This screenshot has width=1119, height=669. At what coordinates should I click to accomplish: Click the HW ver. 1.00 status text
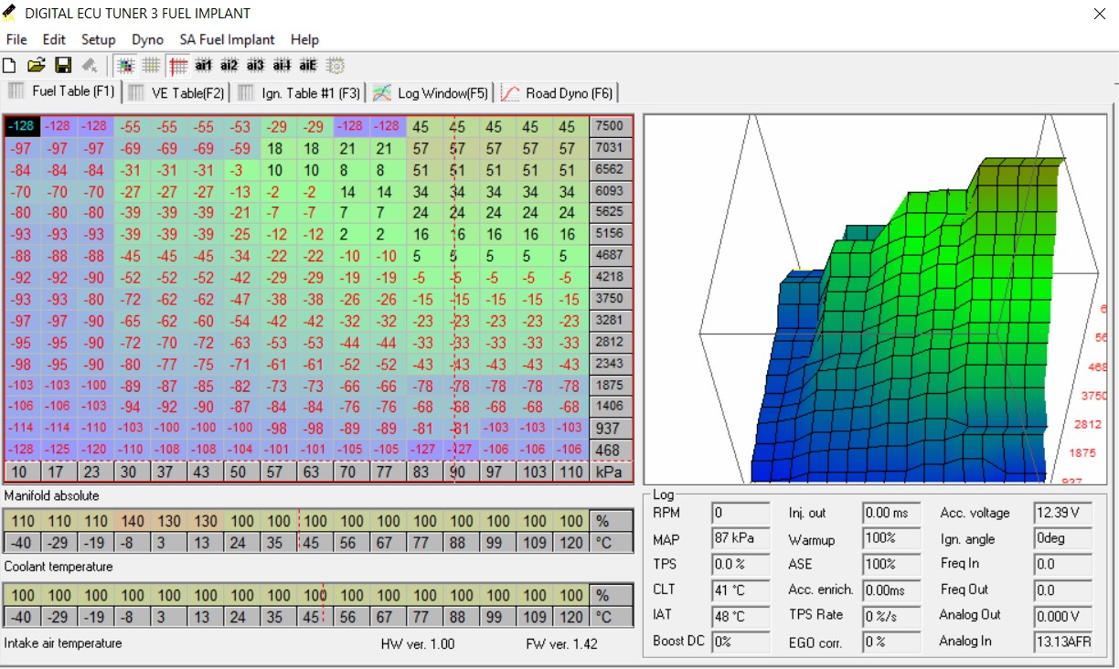(418, 643)
